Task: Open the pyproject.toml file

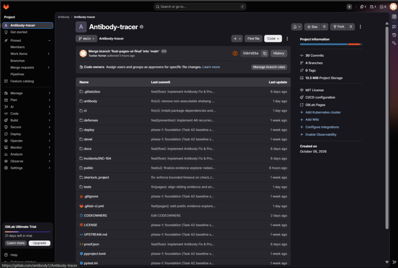Action: coord(95,254)
